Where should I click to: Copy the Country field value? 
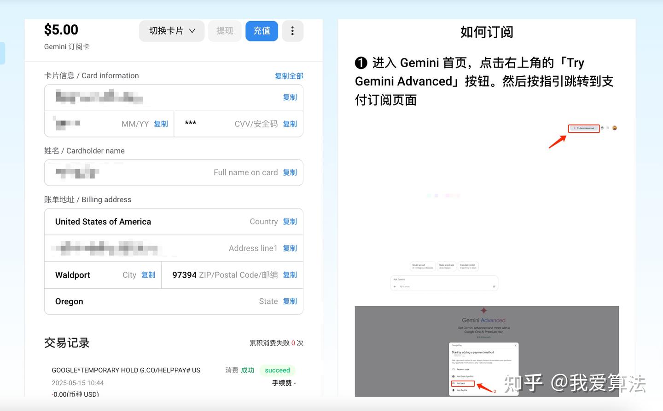click(x=290, y=222)
